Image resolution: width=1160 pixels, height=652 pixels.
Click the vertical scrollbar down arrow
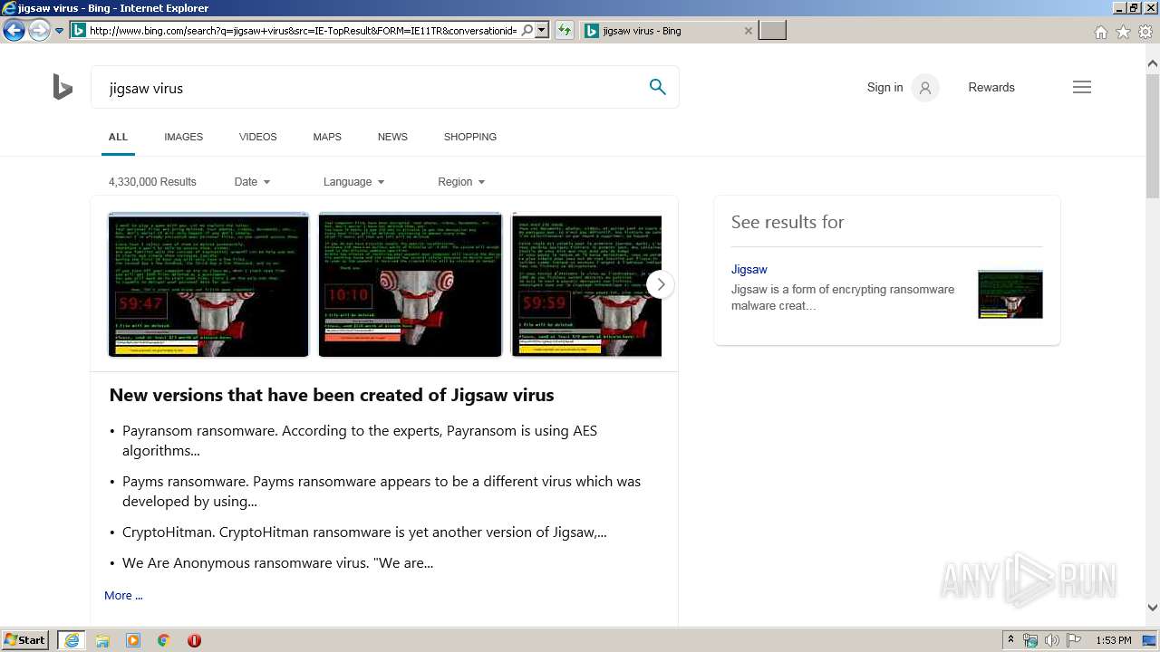click(x=1153, y=608)
